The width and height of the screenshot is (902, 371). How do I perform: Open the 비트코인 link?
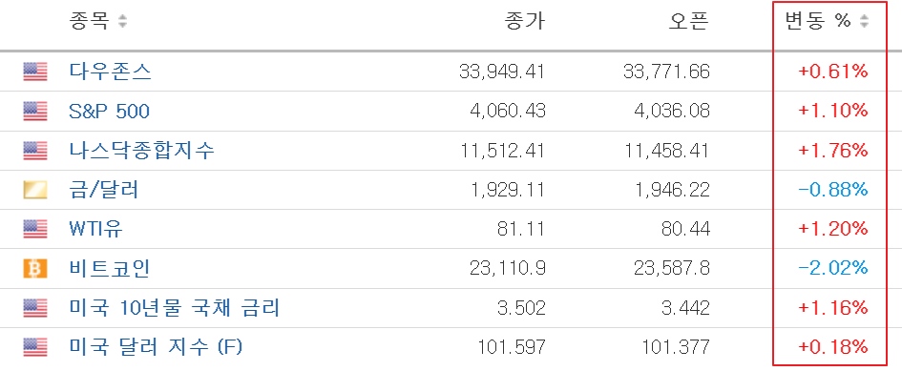point(110,269)
